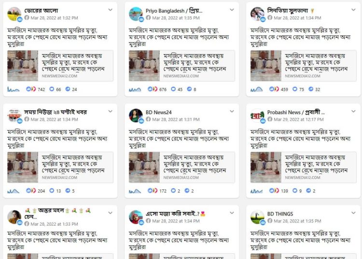Click the comments icon showing 75
The height and width of the screenshot is (259, 362).
click(x=295, y=89)
